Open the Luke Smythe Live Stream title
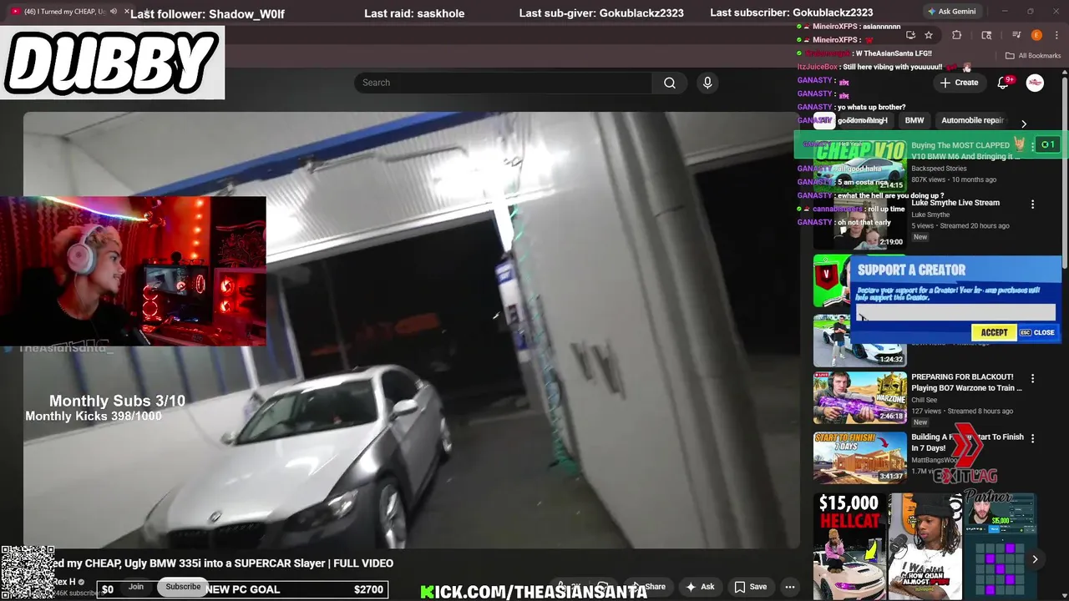This screenshot has width=1069, height=601. (955, 202)
